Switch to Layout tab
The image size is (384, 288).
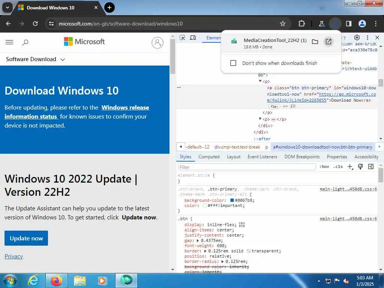[234, 157]
